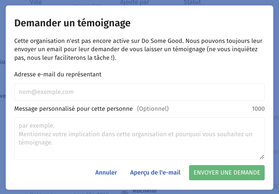Click the 1000 character counter

pos(258,109)
